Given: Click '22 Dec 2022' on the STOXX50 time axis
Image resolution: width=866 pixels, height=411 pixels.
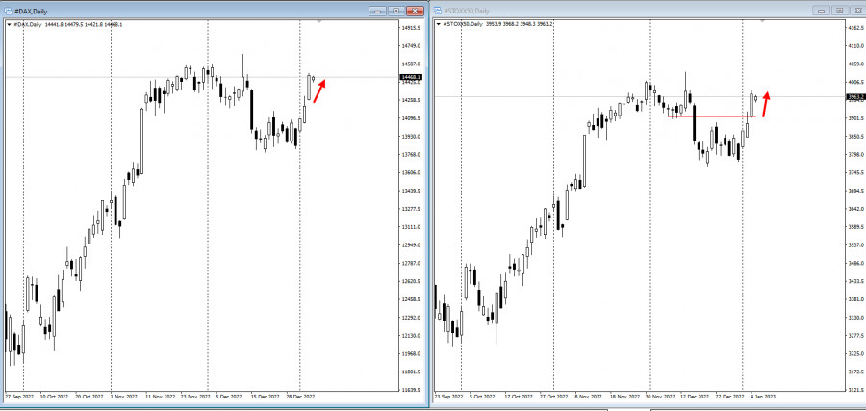Looking at the screenshot, I should tap(729, 397).
